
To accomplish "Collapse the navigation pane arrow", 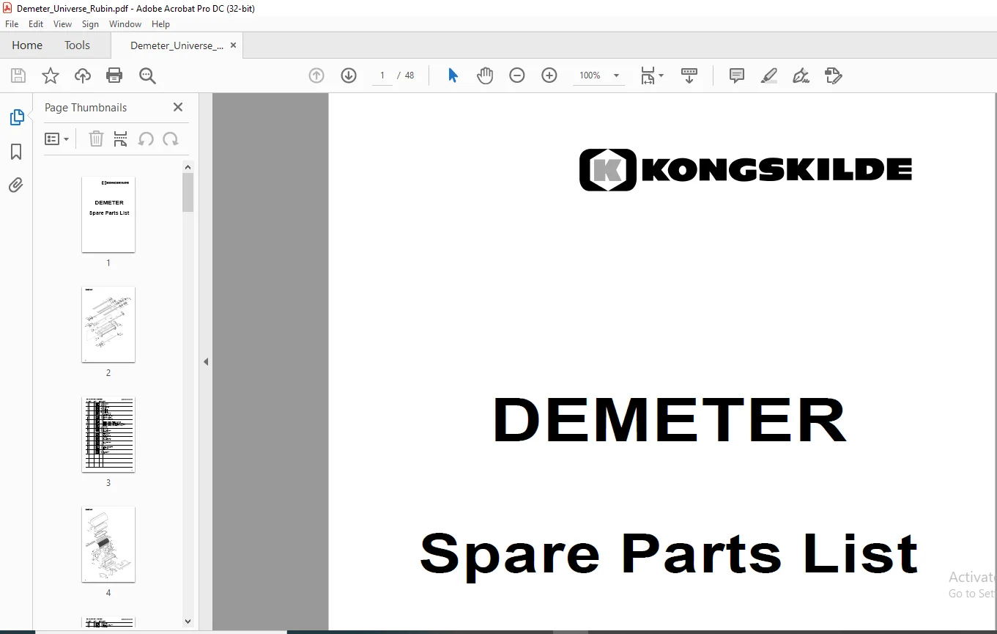I will point(206,361).
